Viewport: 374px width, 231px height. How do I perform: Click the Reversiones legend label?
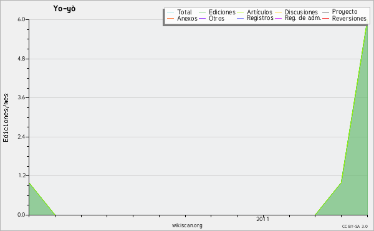tap(349, 18)
